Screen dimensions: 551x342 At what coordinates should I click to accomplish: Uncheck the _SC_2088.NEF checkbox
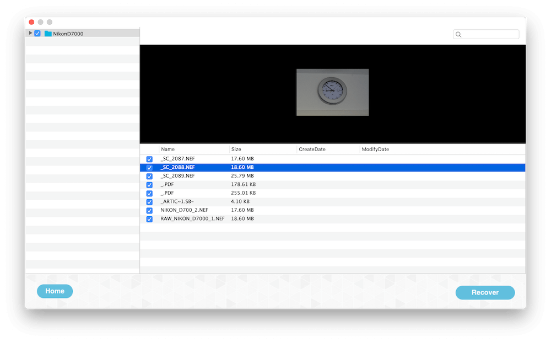point(149,168)
